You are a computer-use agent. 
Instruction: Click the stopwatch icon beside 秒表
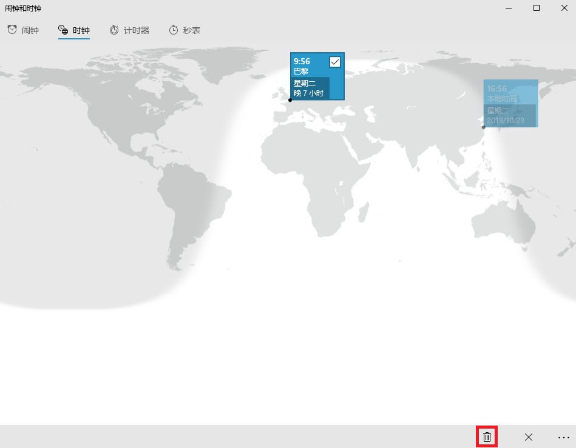(174, 30)
